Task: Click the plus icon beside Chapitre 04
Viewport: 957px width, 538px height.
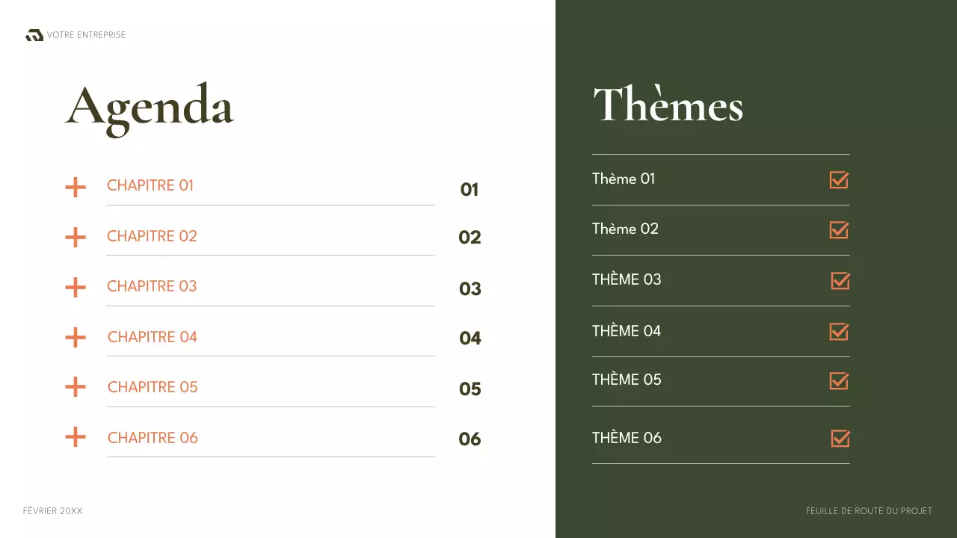Action: pyautogui.click(x=76, y=338)
